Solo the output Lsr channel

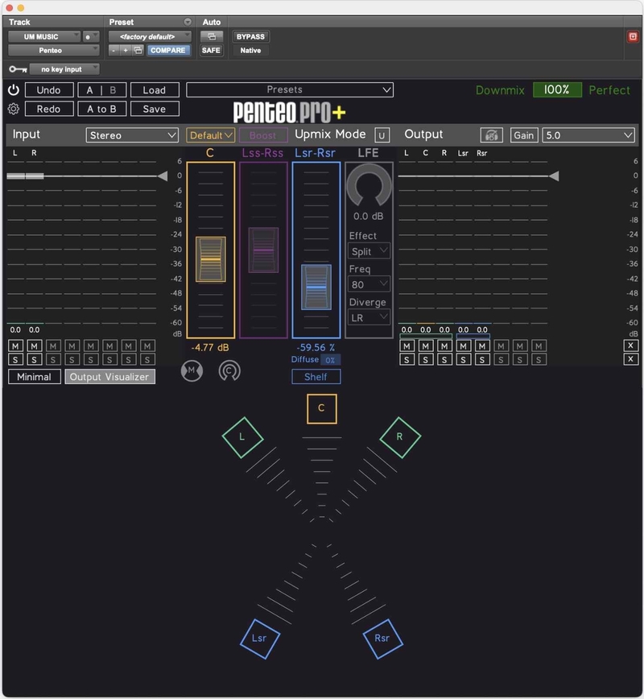pos(464,360)
